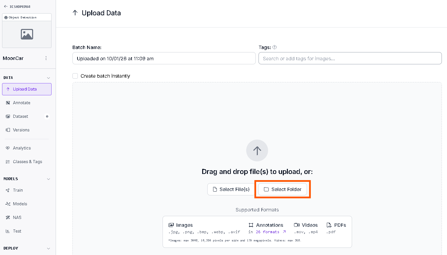Click the Dataset count badge
The image size is (447, 255).
click(x=47, y=116)
